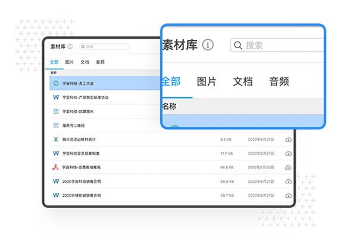
Task: Download 2020环球影城销售合同 with the cloud icon
Action: (288, 195)
